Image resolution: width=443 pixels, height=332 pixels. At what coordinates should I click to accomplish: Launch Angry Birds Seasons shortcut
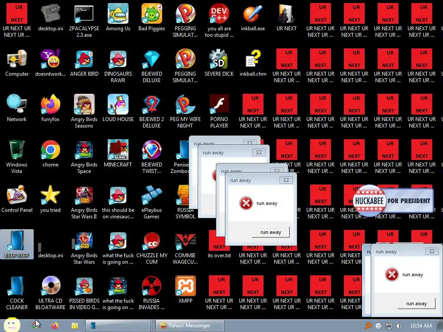click(84, 112)
